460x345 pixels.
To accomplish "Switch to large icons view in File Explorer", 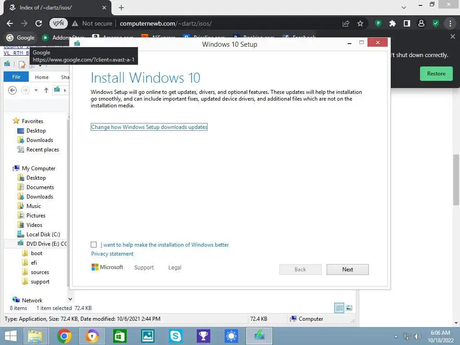I will click(x=349, y=308).
